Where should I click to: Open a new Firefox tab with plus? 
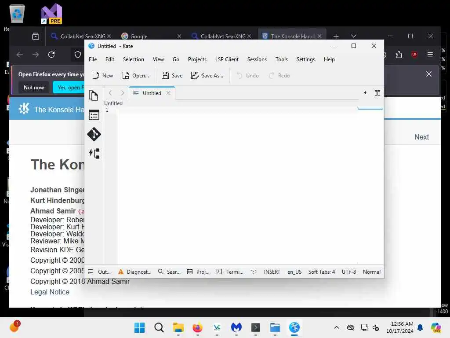point(336,36)
